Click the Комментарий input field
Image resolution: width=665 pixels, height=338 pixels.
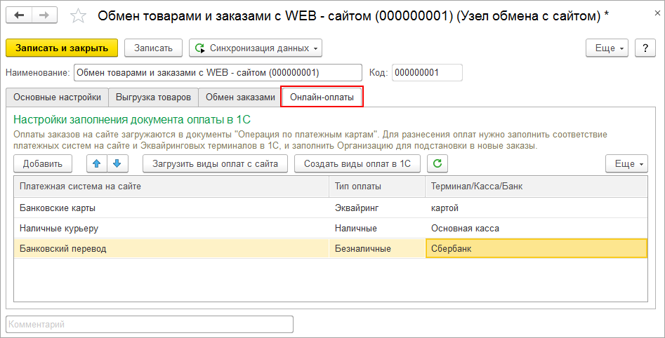click(x=150, y=325)
